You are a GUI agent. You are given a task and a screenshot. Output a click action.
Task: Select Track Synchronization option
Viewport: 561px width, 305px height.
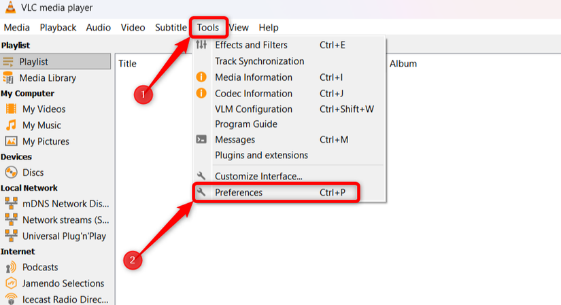pyautogui.click(x=259, y=61)
